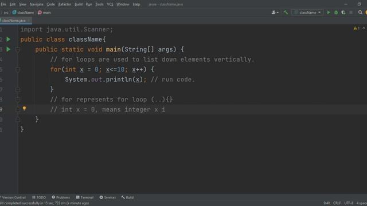
Task: Open the Terminal tool window
Action: point(85,197)
